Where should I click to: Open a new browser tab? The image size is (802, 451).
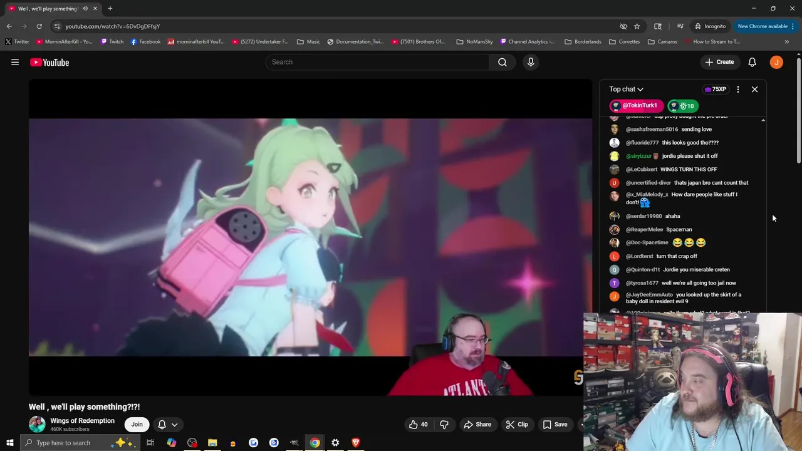[x=110, y=9]
